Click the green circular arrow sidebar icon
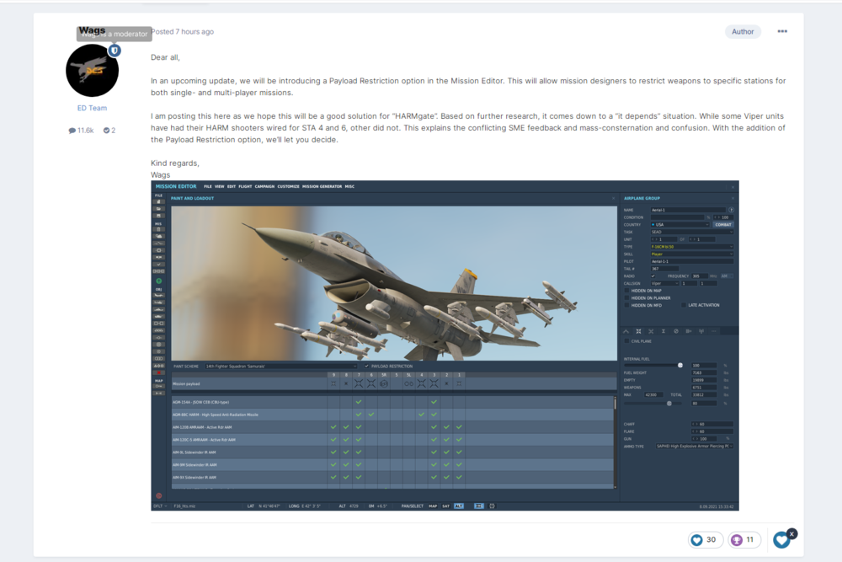Screen dimensions: 842x562 pyautogui.click(x=158, y=281)
